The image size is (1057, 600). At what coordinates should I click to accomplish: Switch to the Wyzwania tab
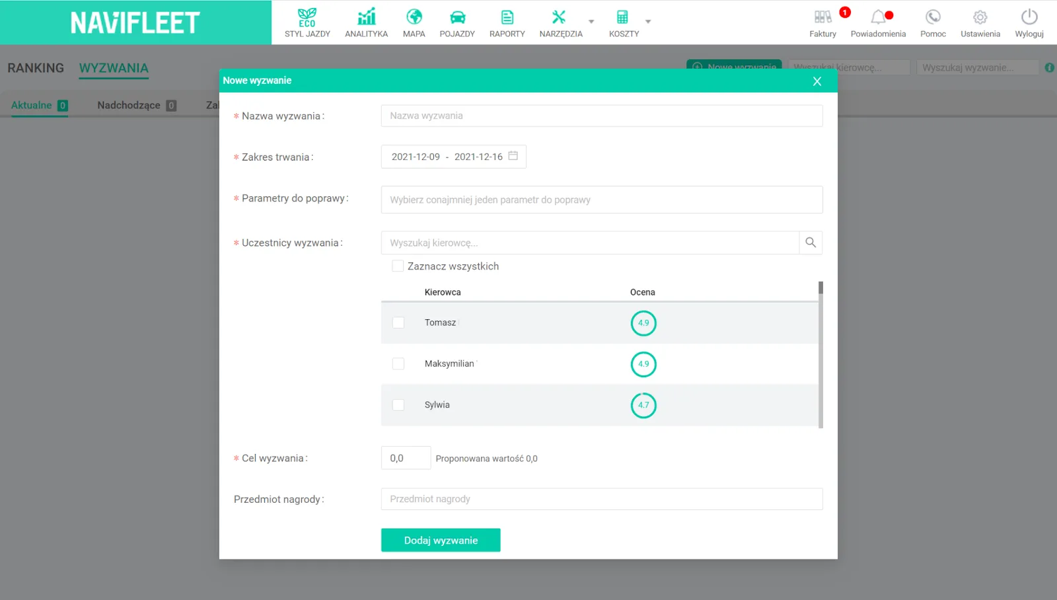(x=114, y=68)
